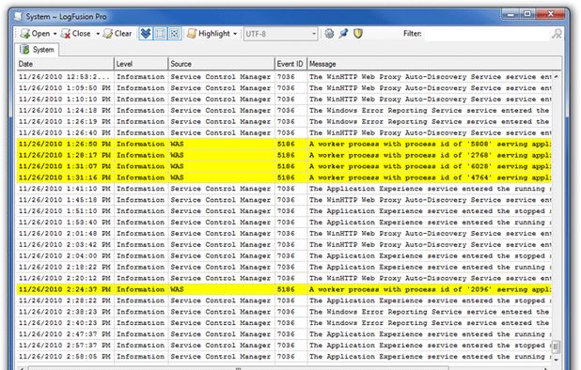
Task: Select the date 11/26/2010 2:40:23 PM
Action: [65, 323]
